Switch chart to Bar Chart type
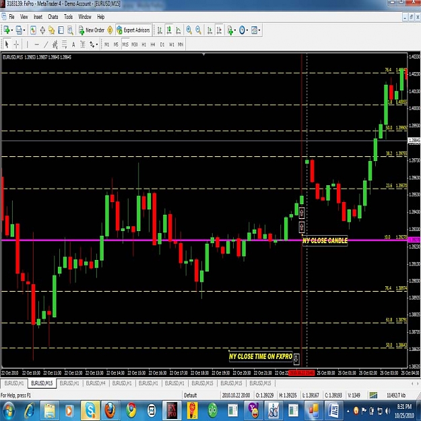This screenshot has height=421, width=421. coord(160,30)
